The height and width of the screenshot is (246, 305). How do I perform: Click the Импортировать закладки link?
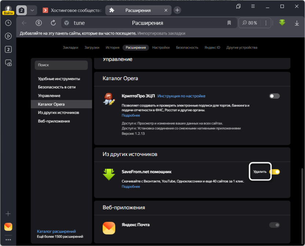(161, 33)
